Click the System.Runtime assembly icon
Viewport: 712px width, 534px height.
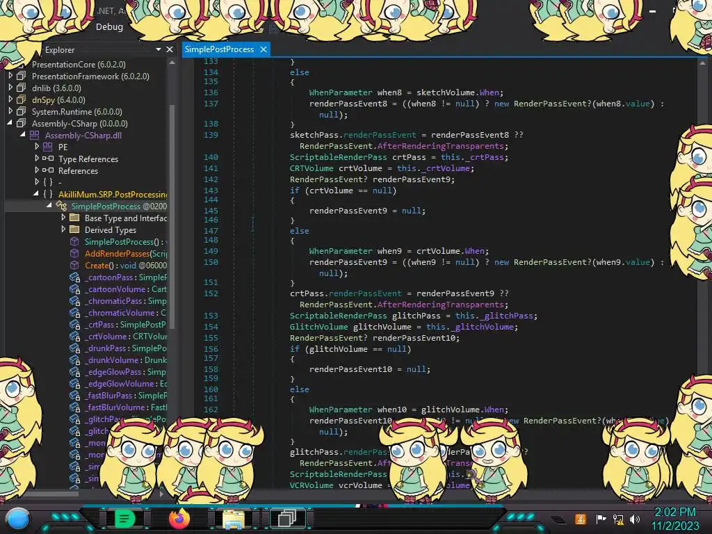(x=22, y=111)
